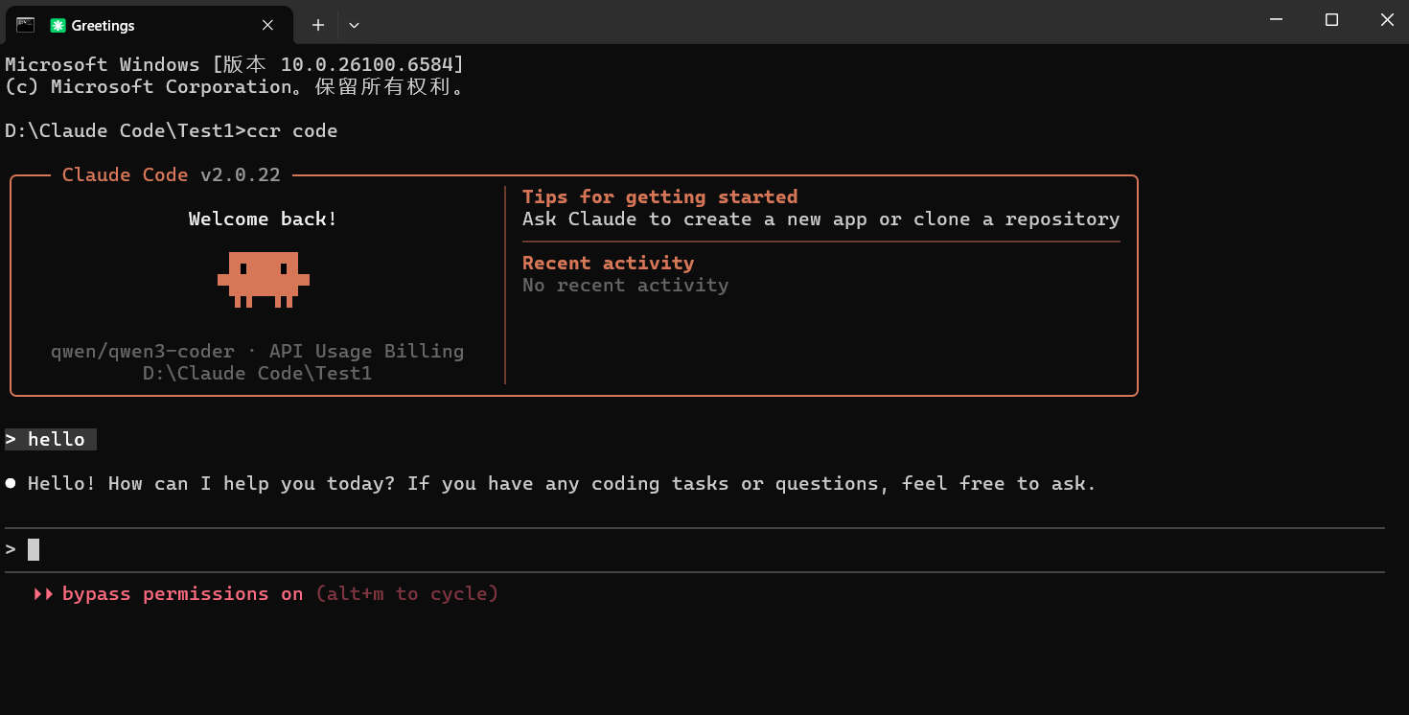Viewport: 1409px width, 715px height.
Task: Click the white bullet beside the Hello response
Action: [11, 484]
